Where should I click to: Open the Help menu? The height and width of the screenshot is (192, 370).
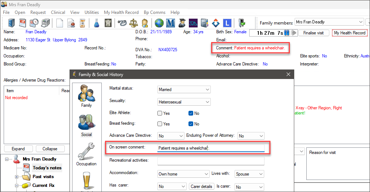[x=175, y=12]
